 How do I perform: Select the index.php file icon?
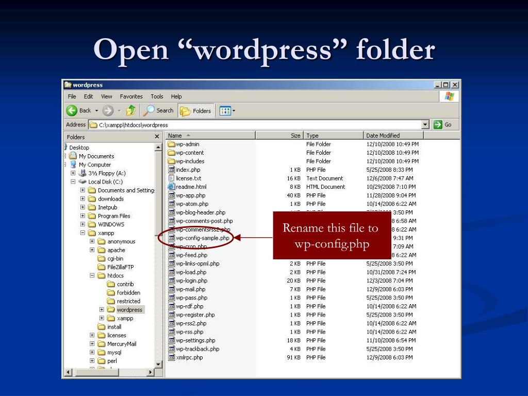click(171, 170)
